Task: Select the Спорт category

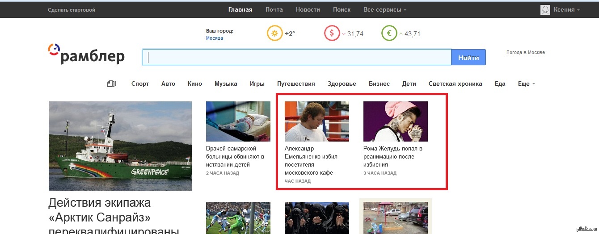Action: (140, 84)
